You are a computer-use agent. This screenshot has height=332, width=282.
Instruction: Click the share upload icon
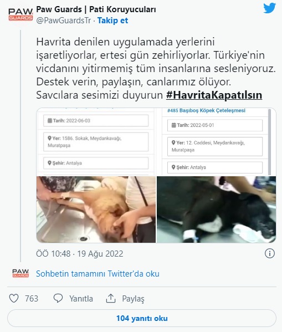tap(110, 298)
